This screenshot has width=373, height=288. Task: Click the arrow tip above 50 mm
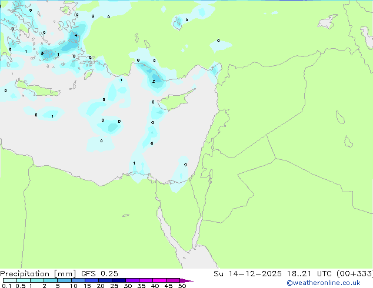[186, 280]
